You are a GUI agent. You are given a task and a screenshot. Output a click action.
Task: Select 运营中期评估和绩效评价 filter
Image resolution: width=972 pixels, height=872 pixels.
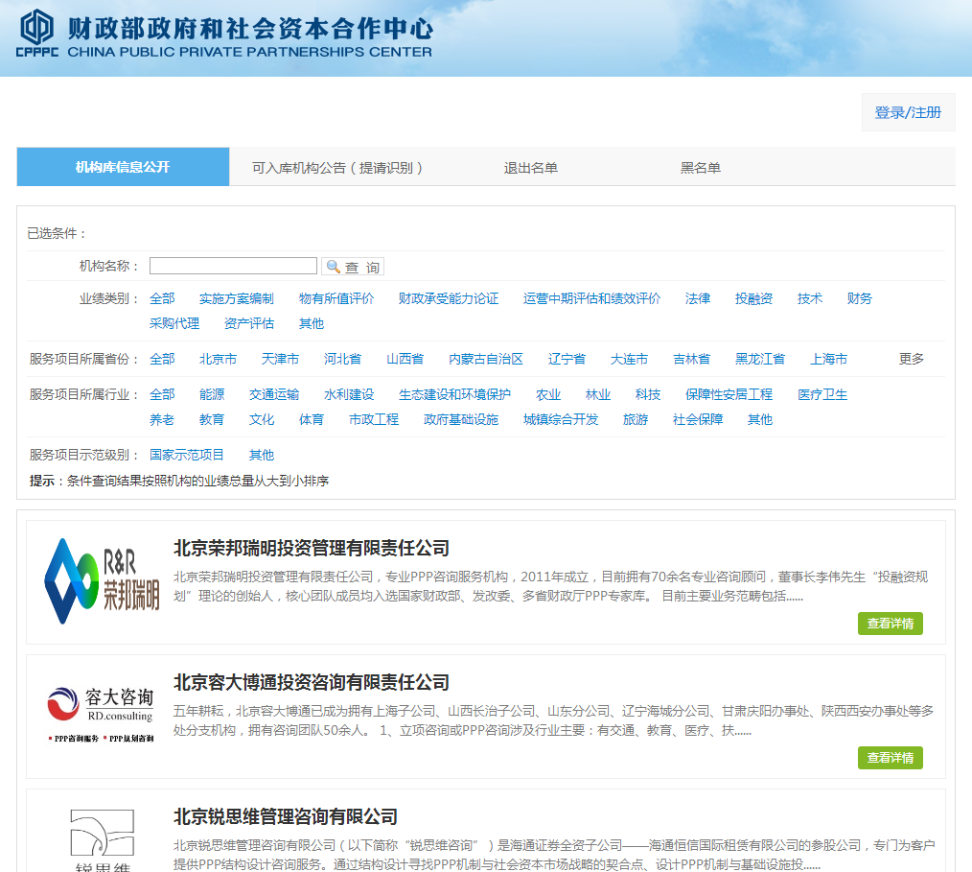coord(591,298)
